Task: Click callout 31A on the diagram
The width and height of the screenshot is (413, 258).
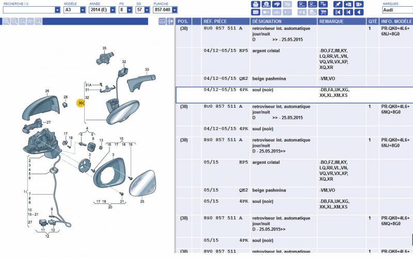Action: click(88, 85)
